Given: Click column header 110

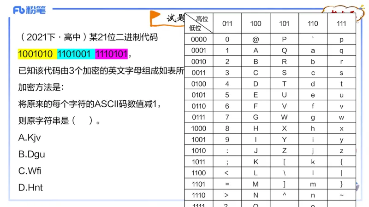Looking at the screenshot, I should [313, 23].
